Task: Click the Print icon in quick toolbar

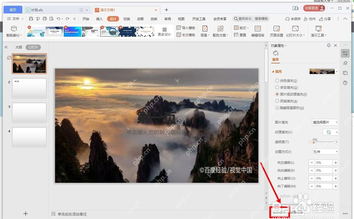Action: click(44, 19)
